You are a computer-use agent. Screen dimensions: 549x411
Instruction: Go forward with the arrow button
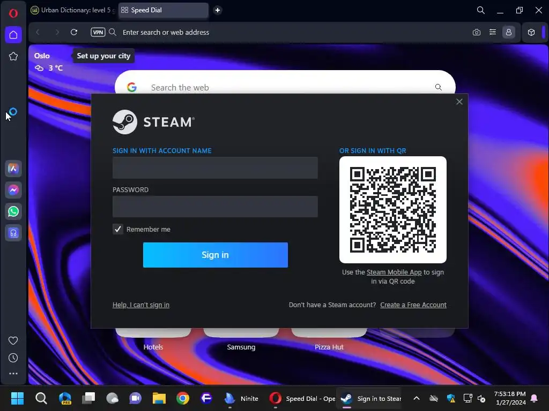[x=57, y=32]
